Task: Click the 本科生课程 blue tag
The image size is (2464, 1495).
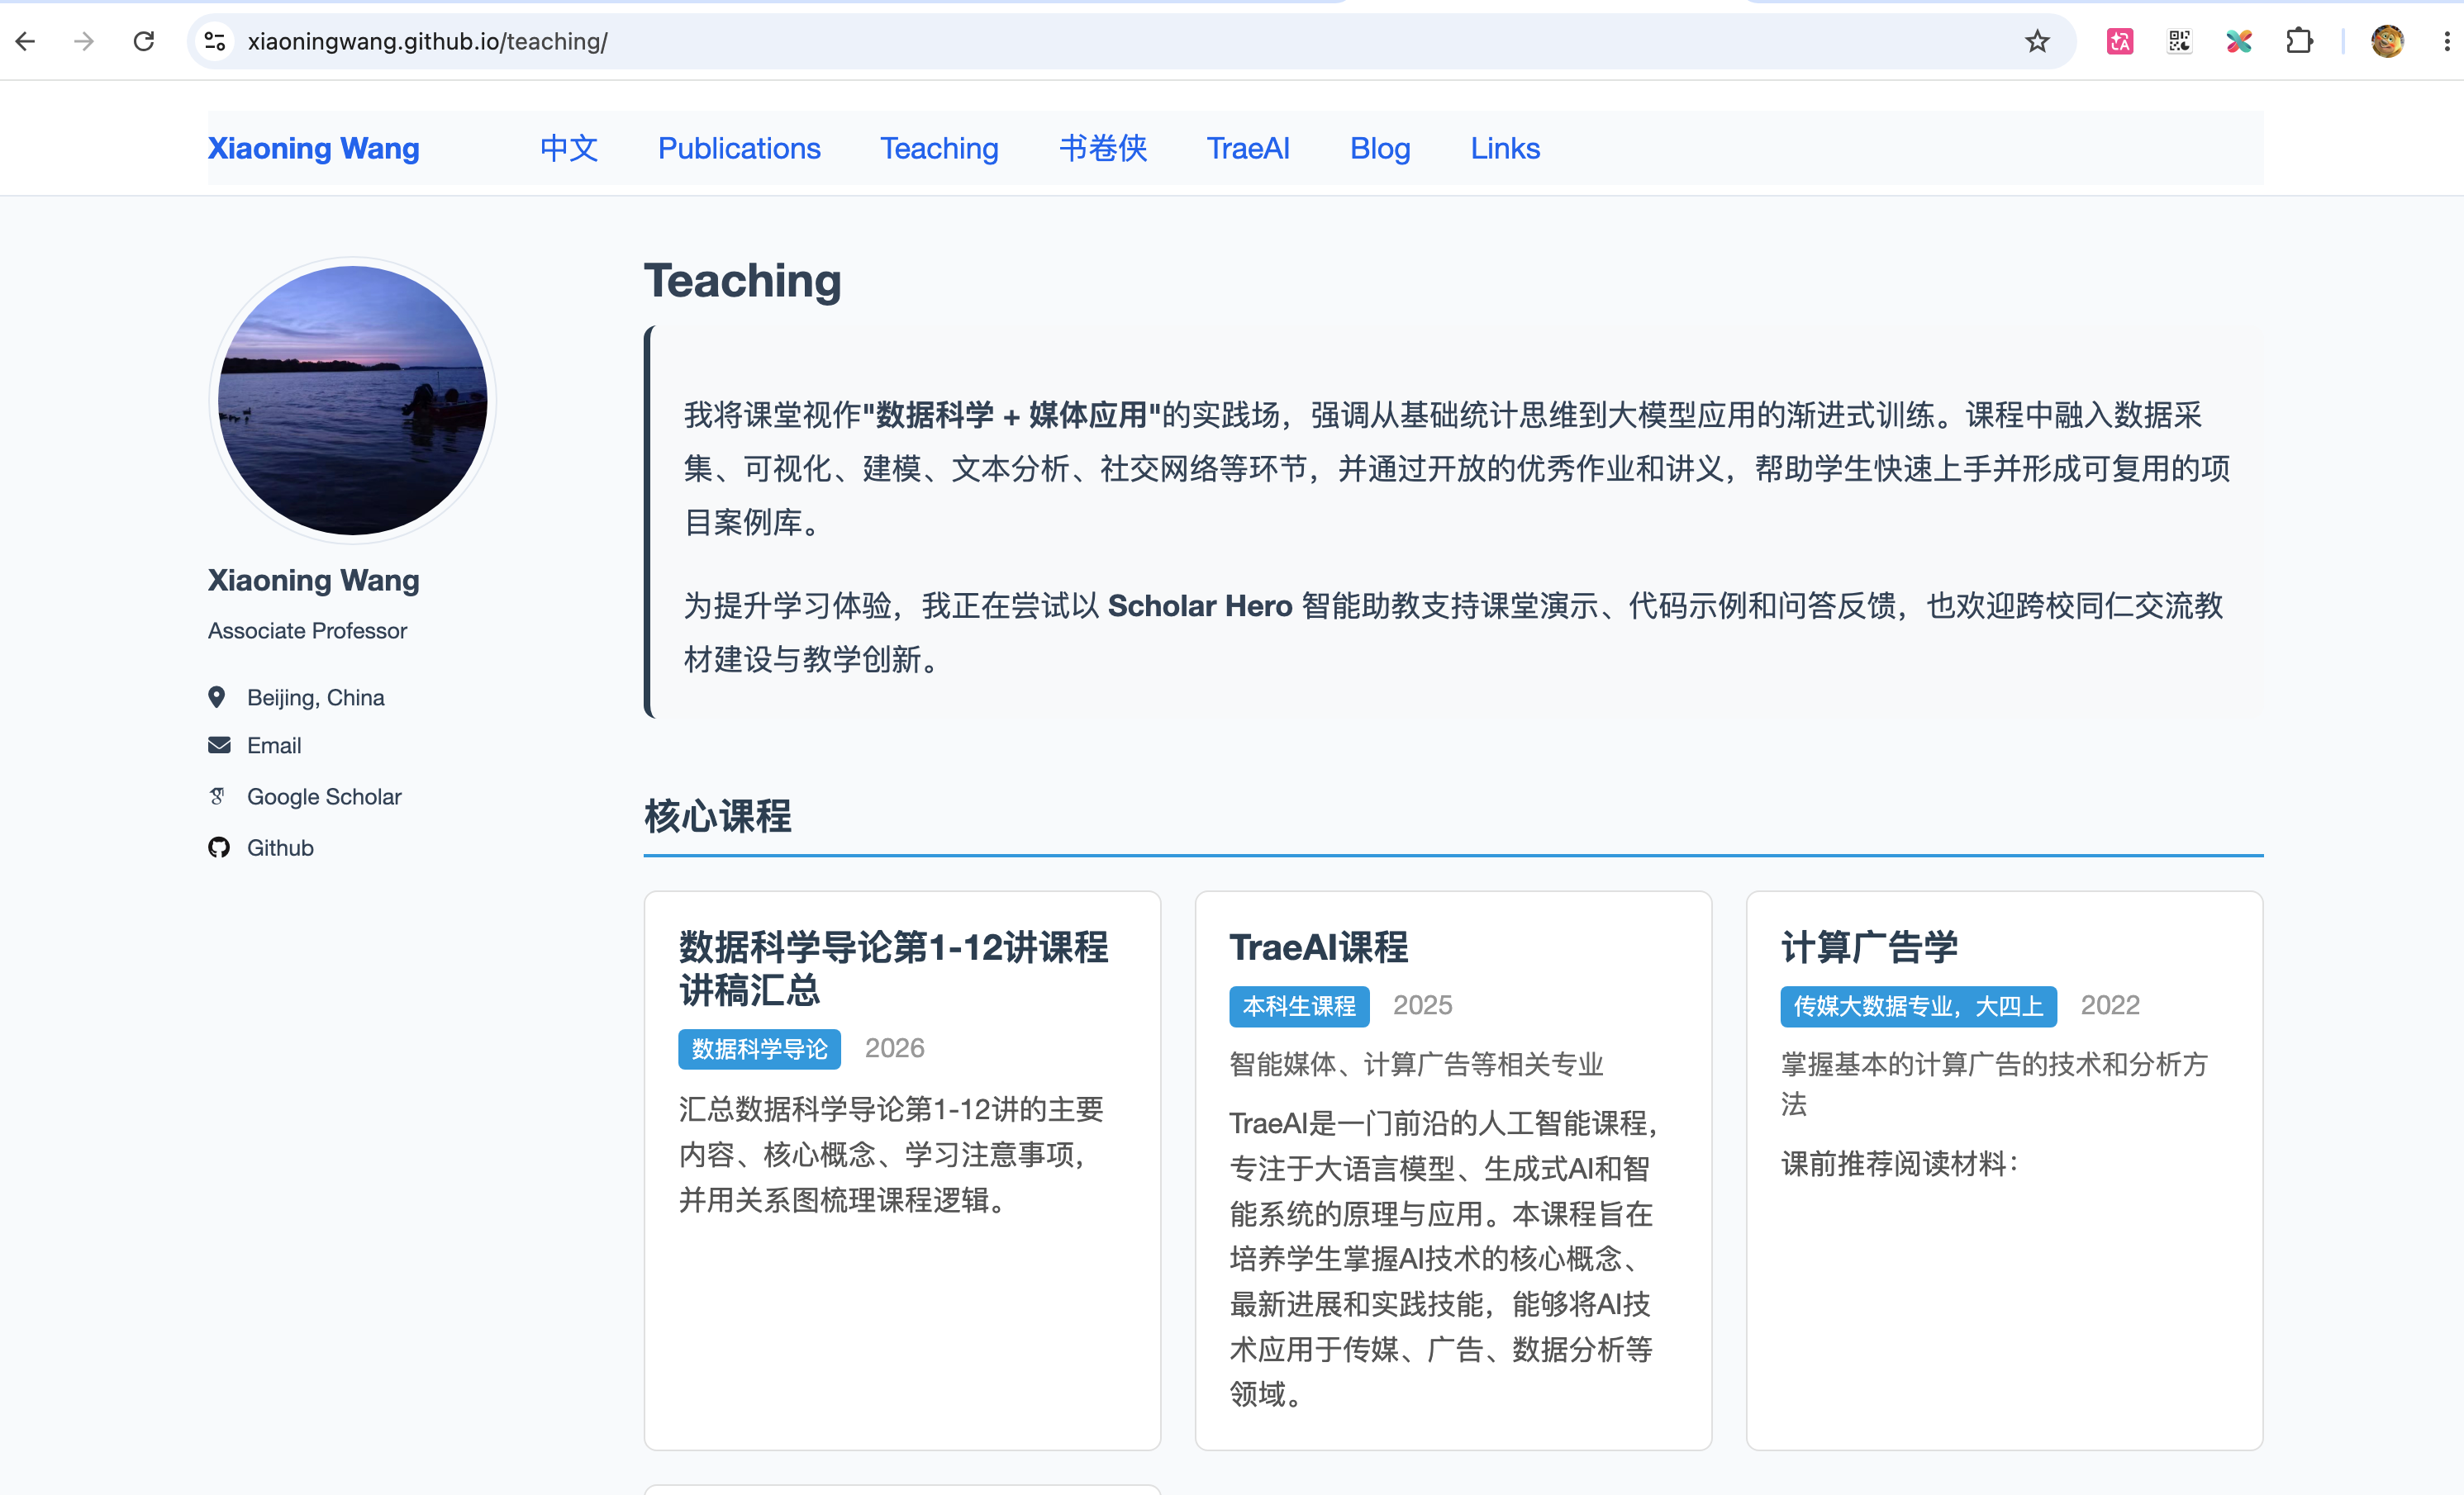Action: point(1299,1005)
